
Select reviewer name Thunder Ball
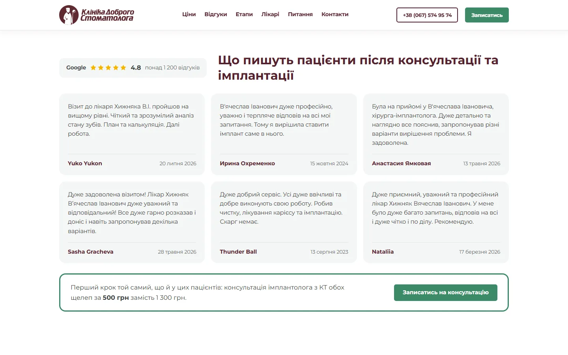[x=238, y=252]
